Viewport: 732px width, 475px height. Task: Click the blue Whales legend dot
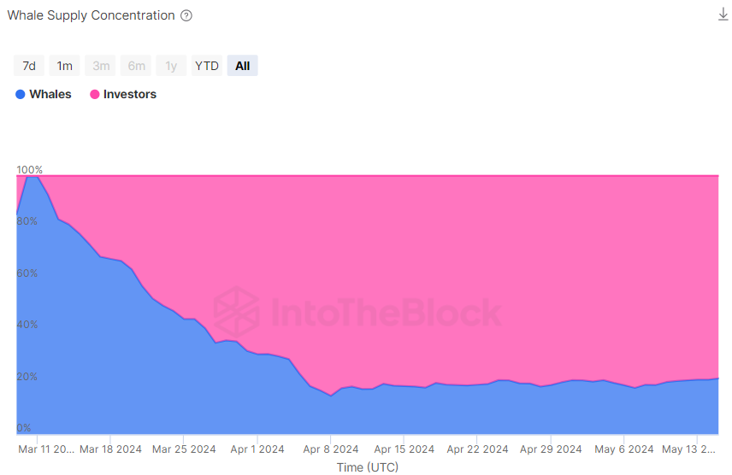pos(21,95)
